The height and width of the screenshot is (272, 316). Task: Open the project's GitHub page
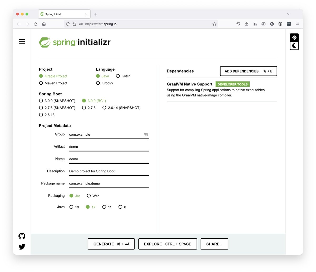pos(22,236)
